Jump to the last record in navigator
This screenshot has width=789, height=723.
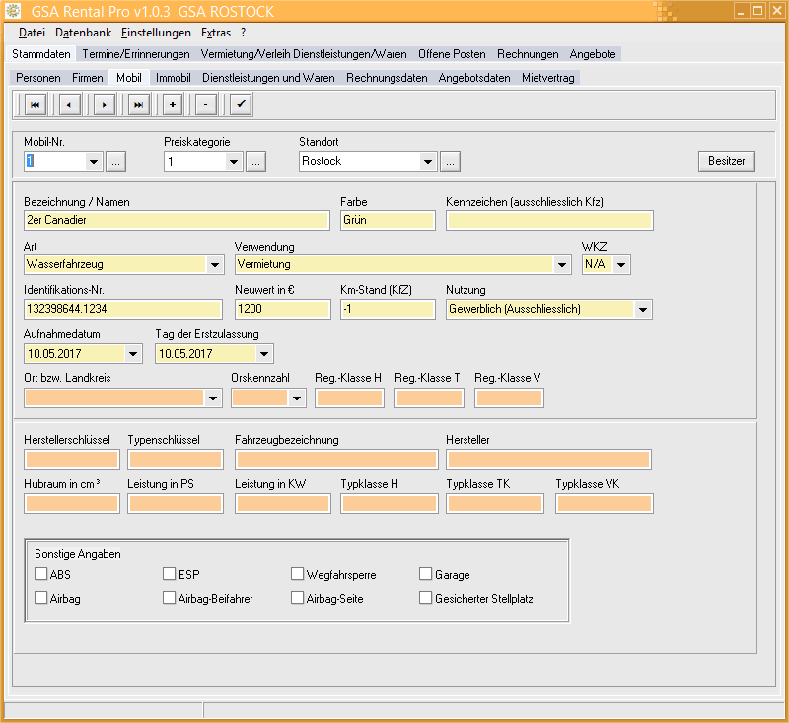click(138, 104)
